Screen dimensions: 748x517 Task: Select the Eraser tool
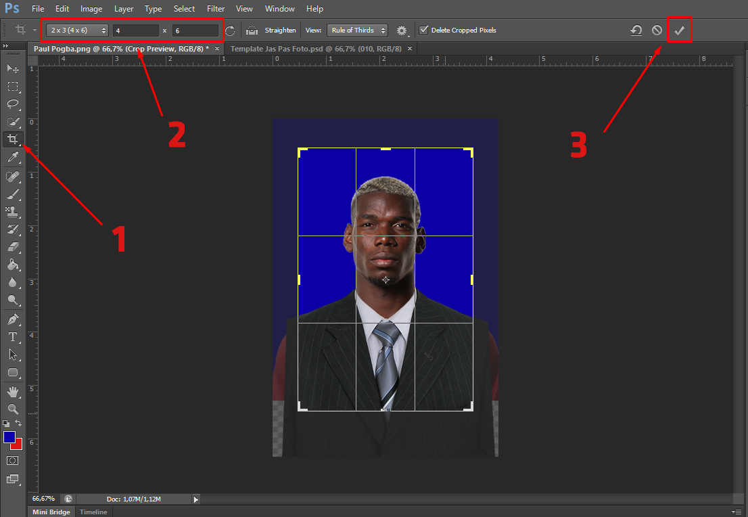tap(13, 247)
